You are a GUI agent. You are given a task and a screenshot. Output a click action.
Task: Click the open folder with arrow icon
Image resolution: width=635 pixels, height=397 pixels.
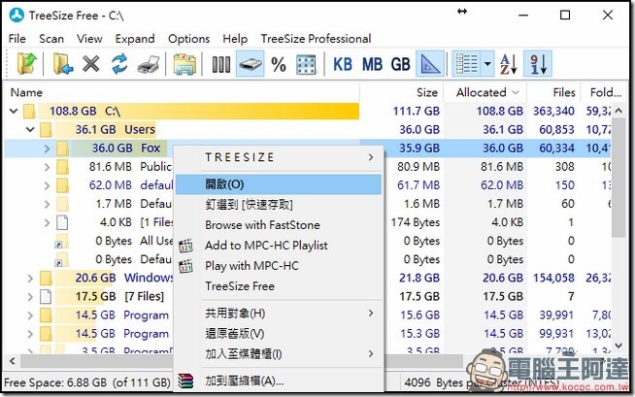click(63, 64)
